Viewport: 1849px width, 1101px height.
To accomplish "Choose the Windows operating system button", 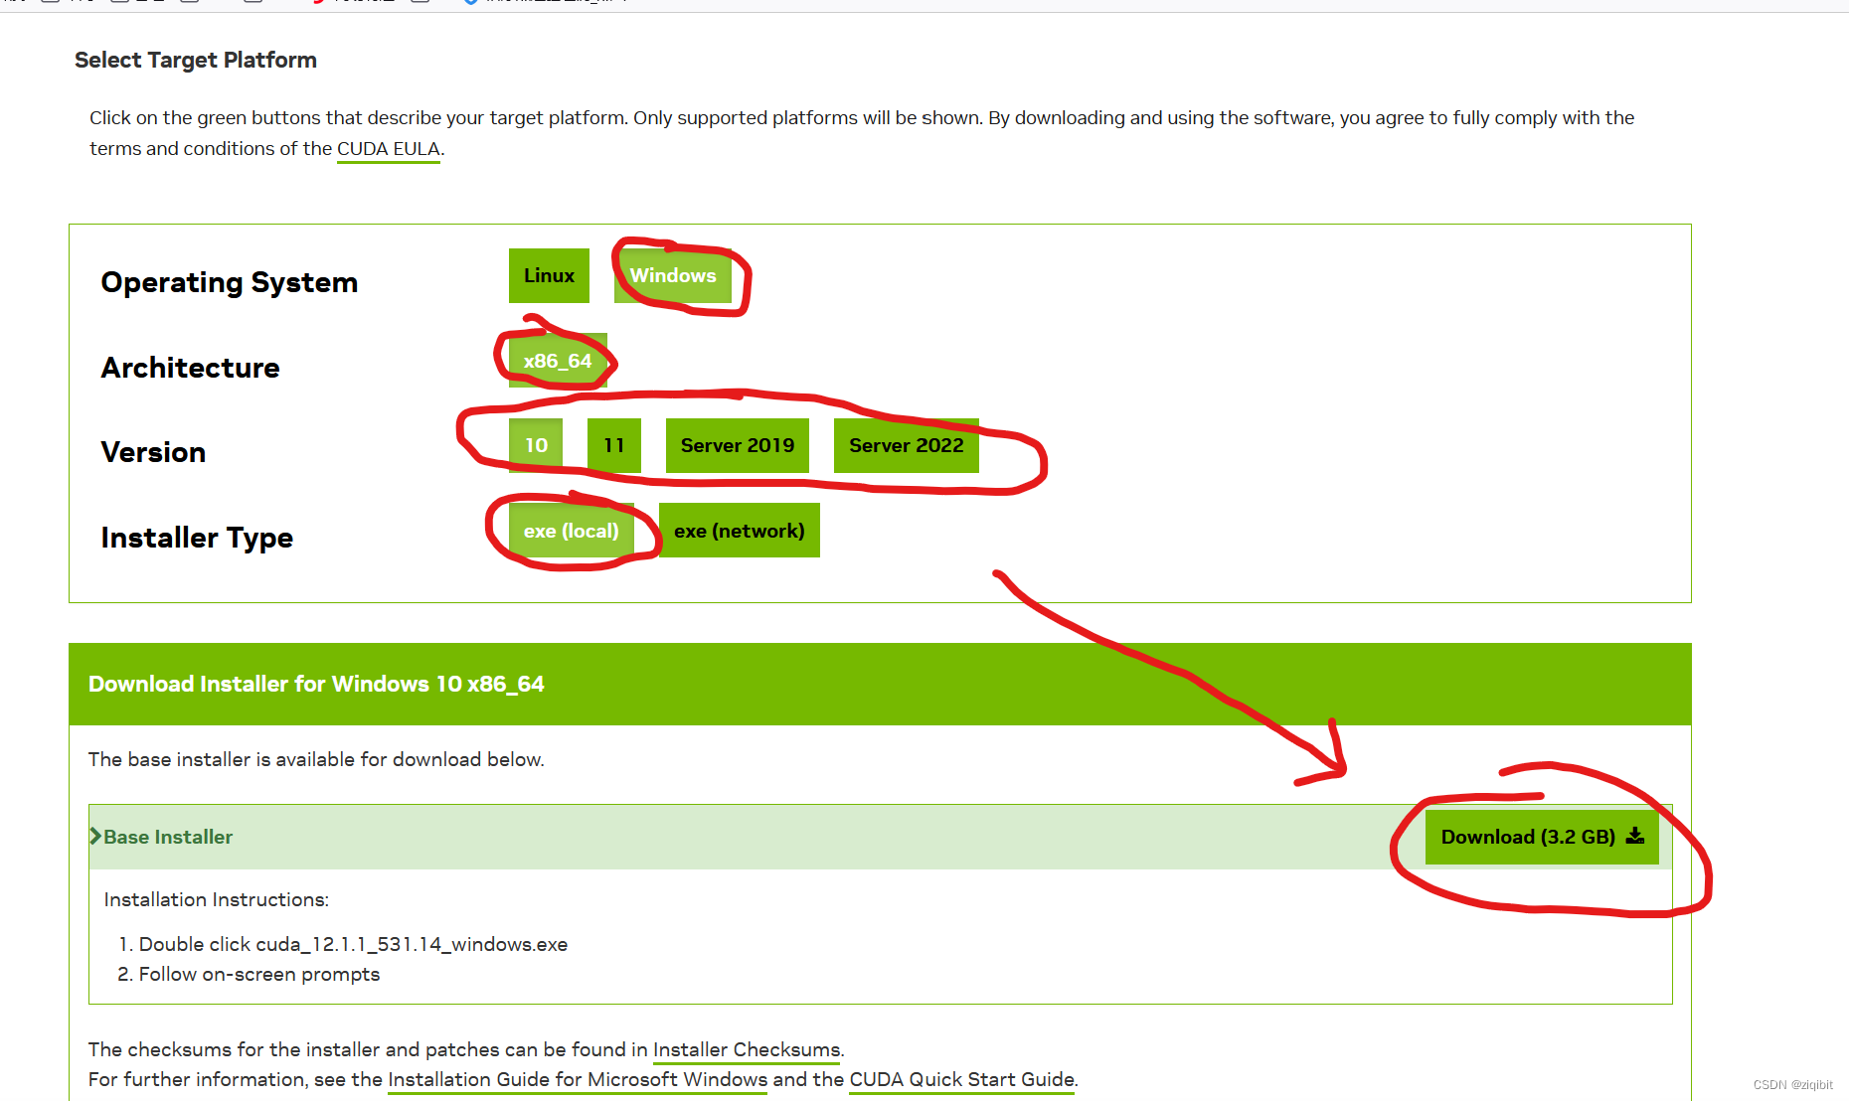I will pyautogui.click(x=673, y=275).
